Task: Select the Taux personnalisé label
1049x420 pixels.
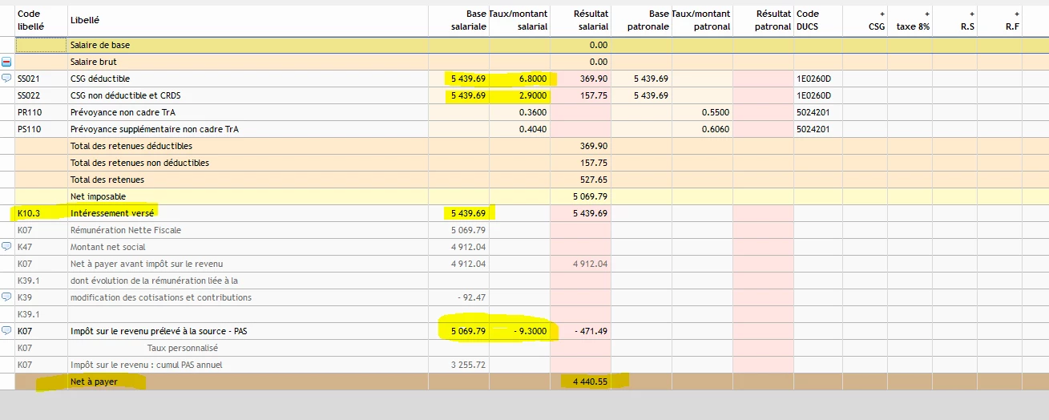Action: [x=183, y=348]
